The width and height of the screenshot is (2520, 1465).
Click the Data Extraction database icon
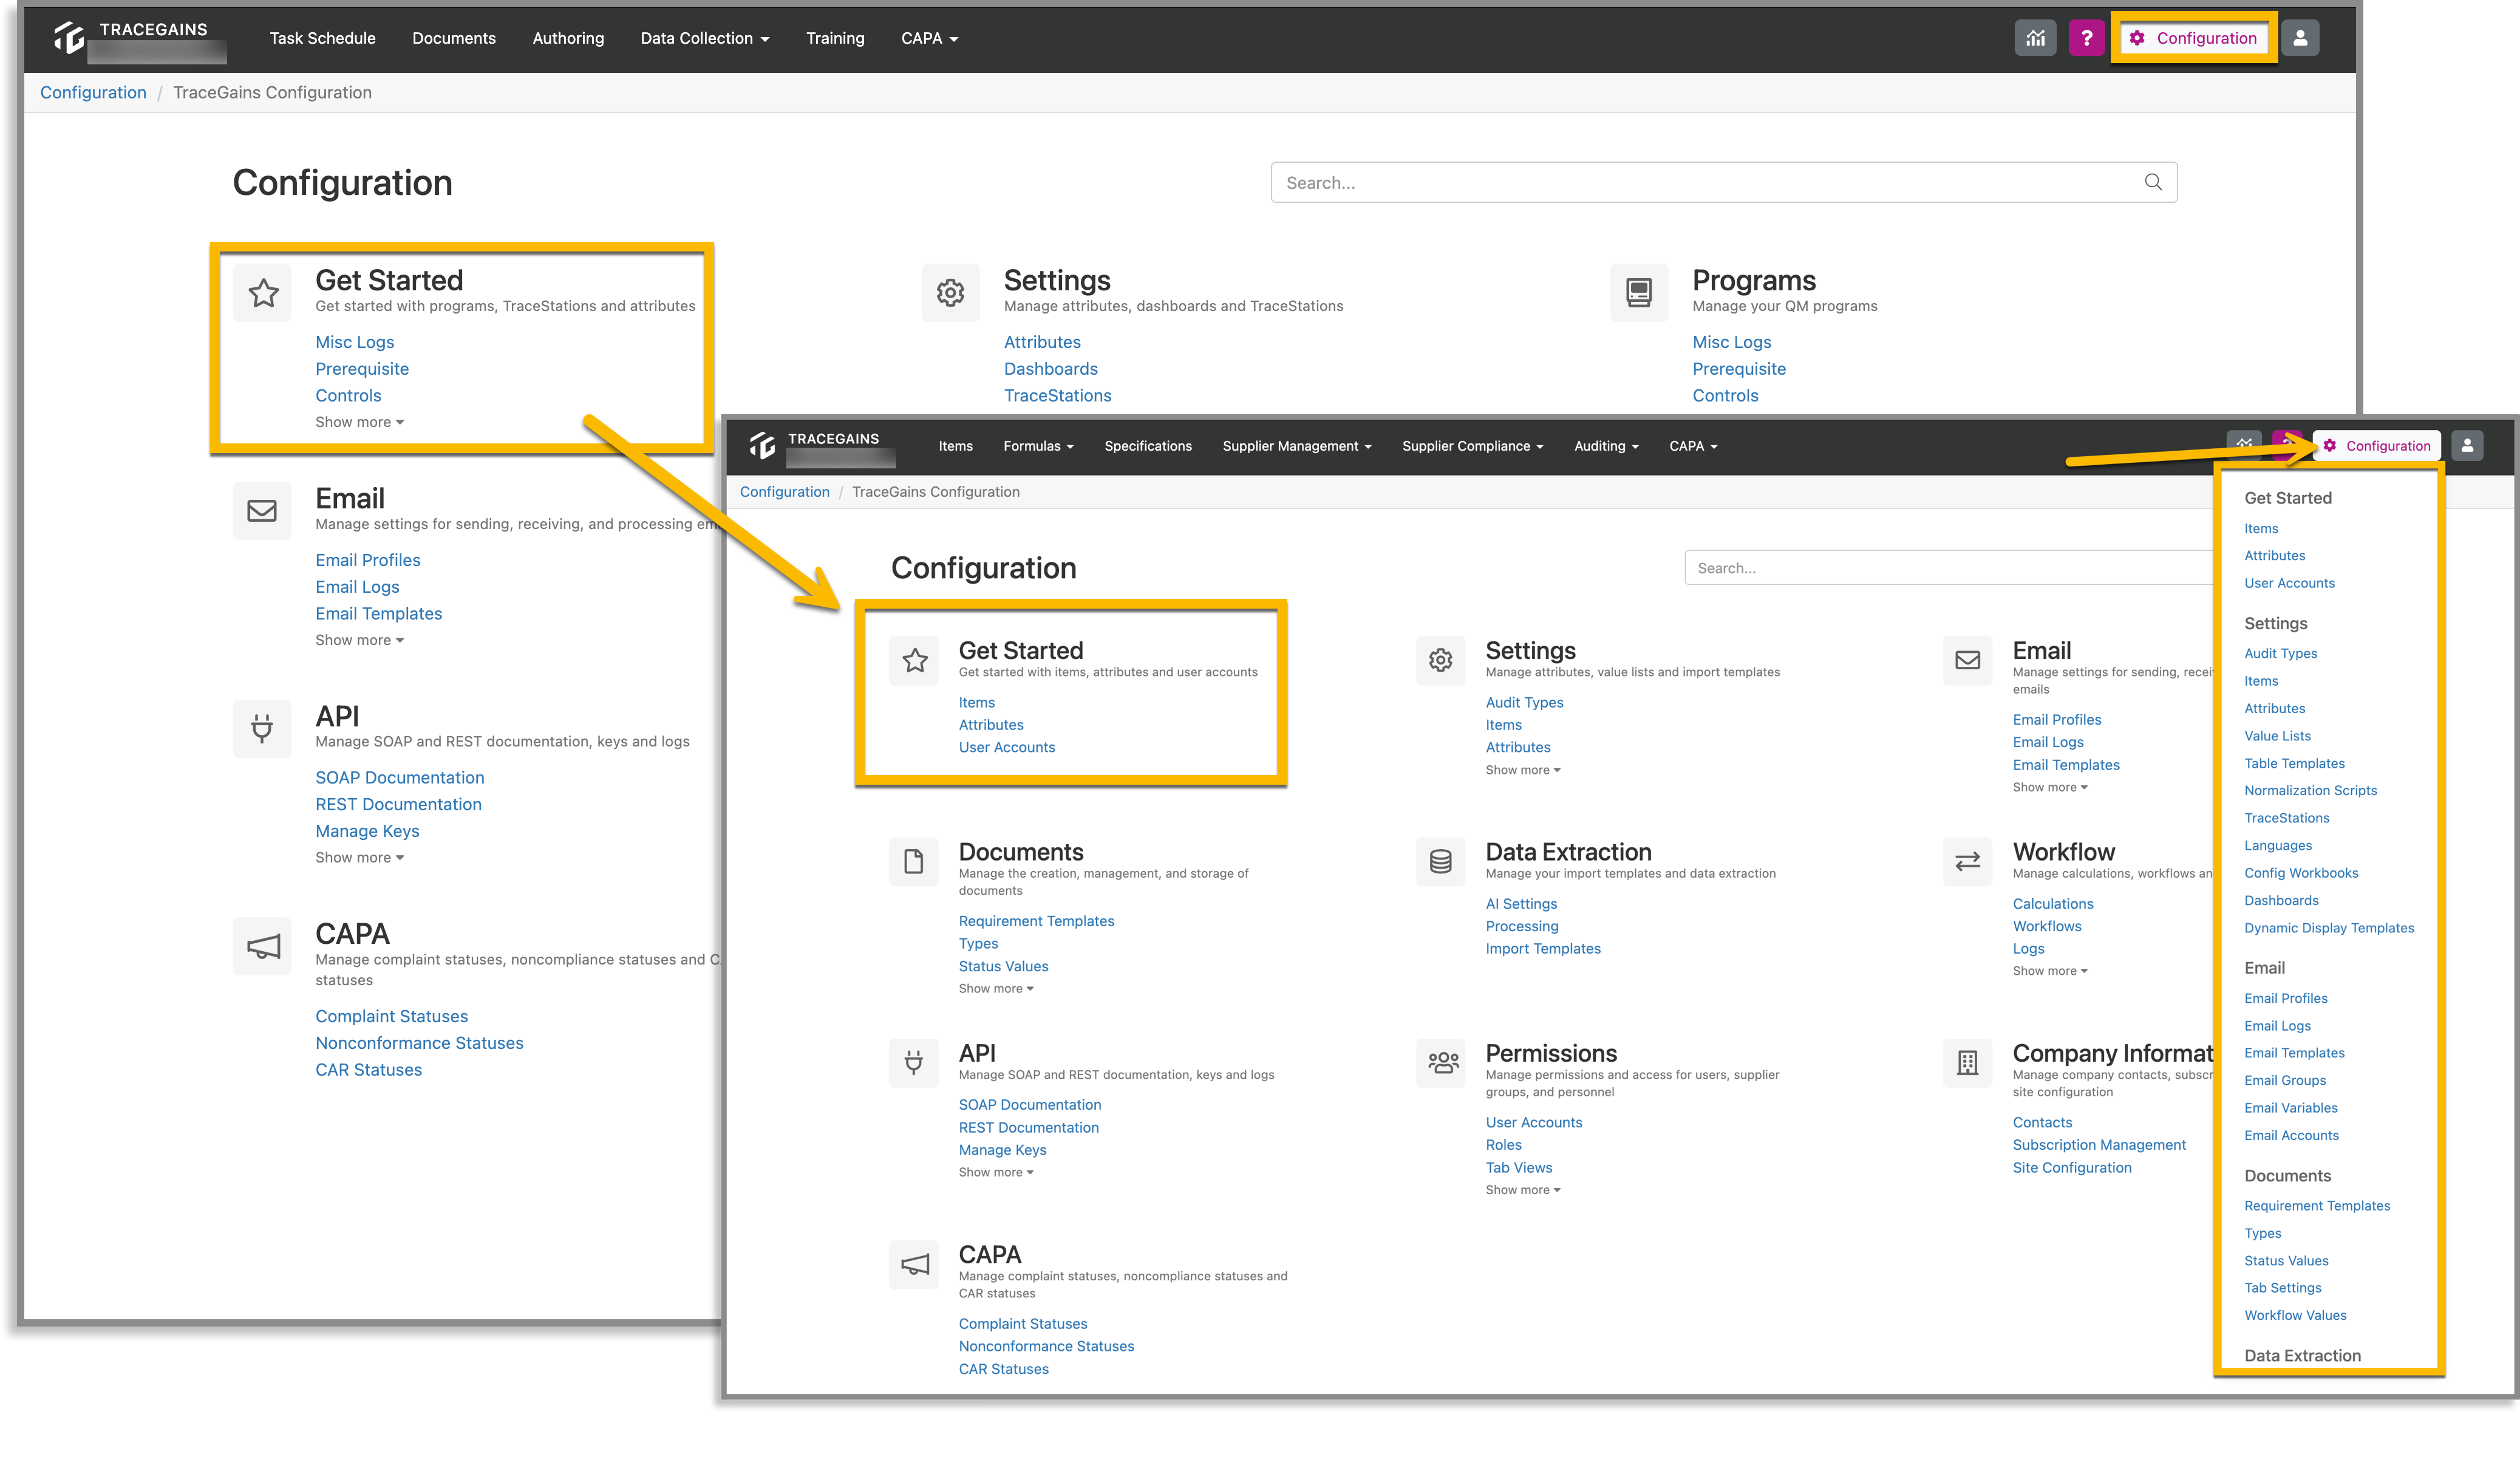point(1440,861)
